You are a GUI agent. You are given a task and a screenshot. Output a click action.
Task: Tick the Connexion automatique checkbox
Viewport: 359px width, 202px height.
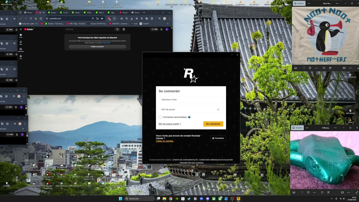(x=160, y=117)
